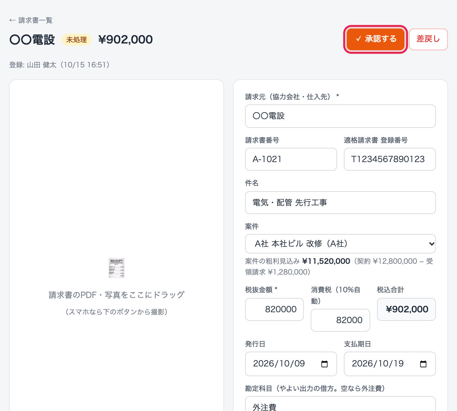Screen dimensions: 457x411
Task: Click the 請求書のPDF・写真をここにドラッグ text
Action: click(117, 295)
